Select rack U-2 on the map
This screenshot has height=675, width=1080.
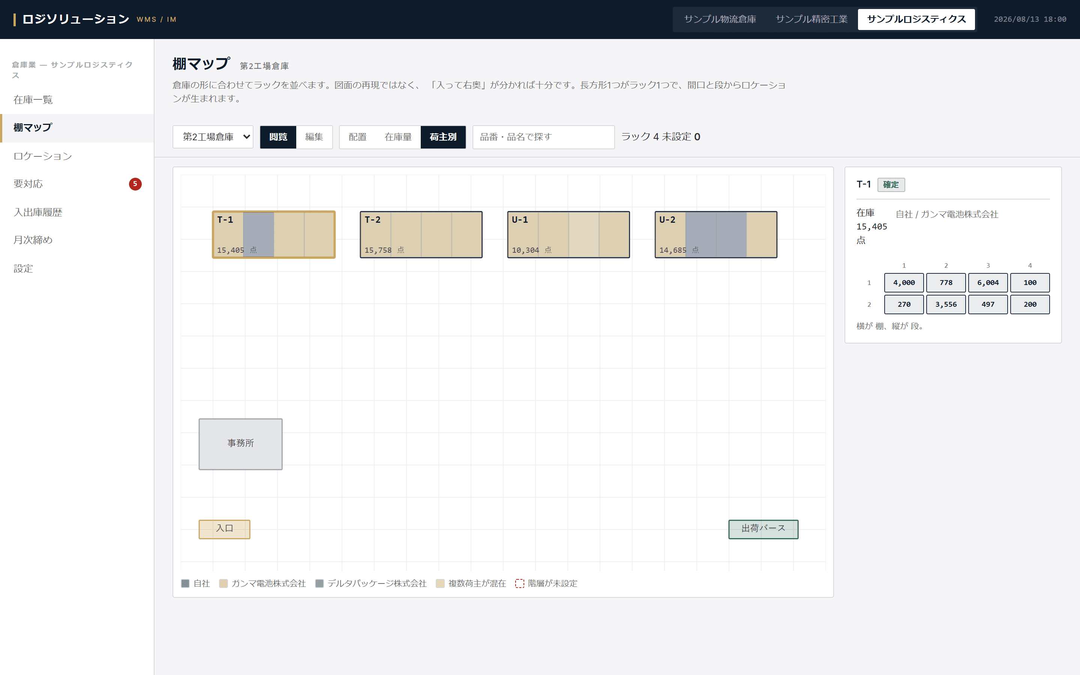(x=716, y=234)
